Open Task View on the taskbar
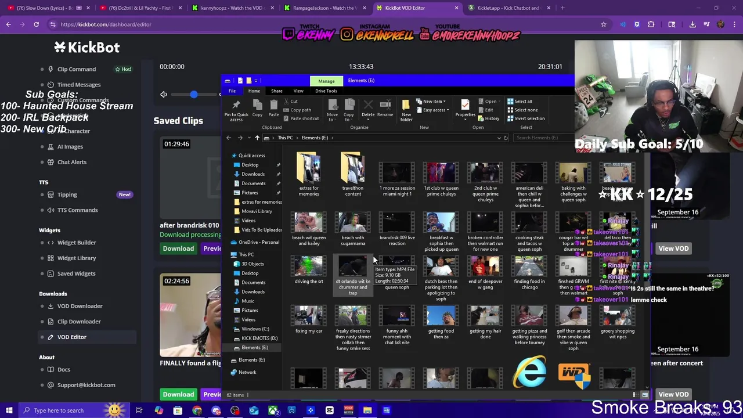Image resolution: width=743 pixels, height=418 pixels. 139,410
